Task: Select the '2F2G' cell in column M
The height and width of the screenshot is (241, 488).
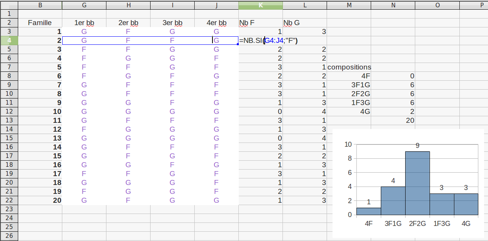Action: pos(349,94)
